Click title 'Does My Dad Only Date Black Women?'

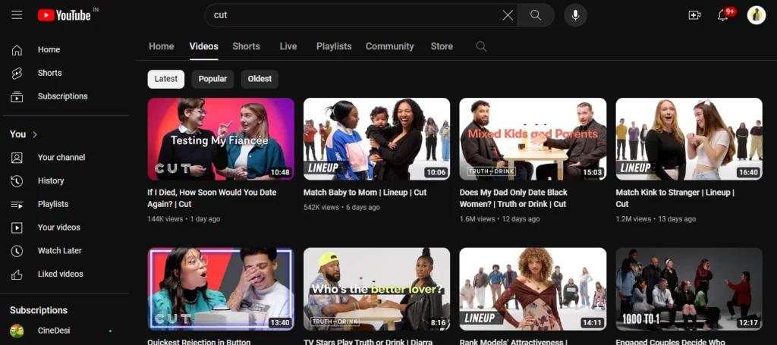click(514, 199)
